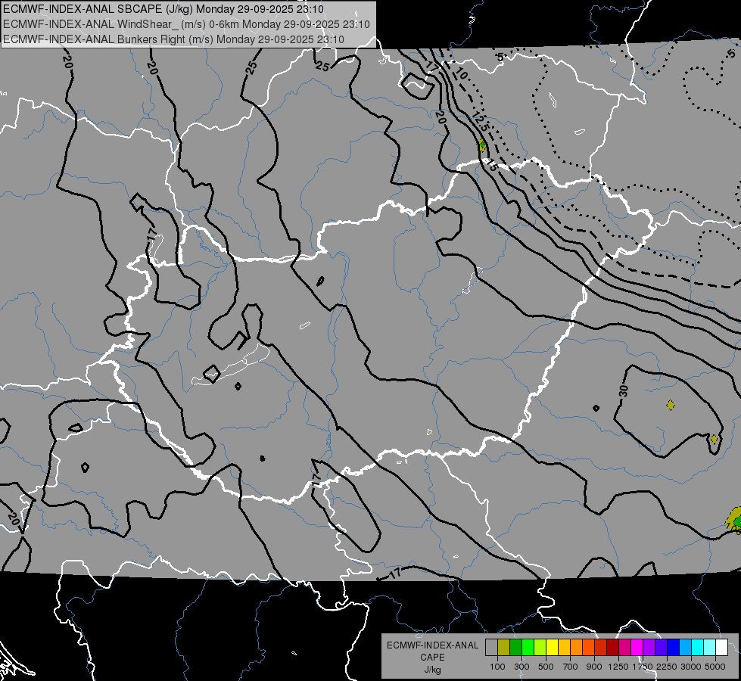Screen dimensions: 741x681
Task: Click the 30 contour label on the map
Action: pyautogui.click(x=624, y=391)
